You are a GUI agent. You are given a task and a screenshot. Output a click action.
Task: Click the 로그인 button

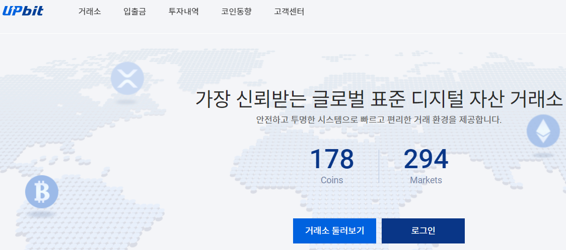click(423, 231)
